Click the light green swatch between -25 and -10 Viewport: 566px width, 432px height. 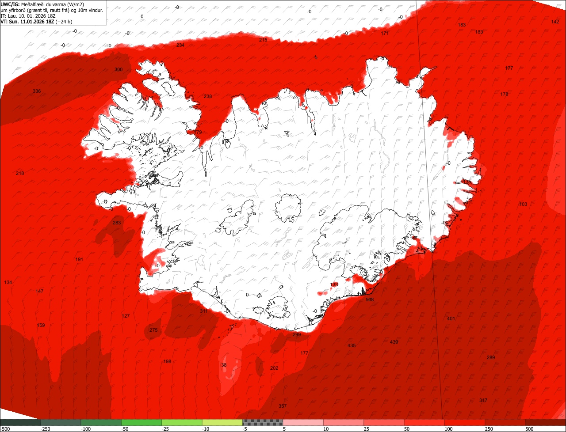pyautogui.click(x=182, y=422)
